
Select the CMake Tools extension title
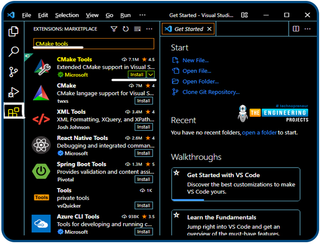[x=74, y=59]
